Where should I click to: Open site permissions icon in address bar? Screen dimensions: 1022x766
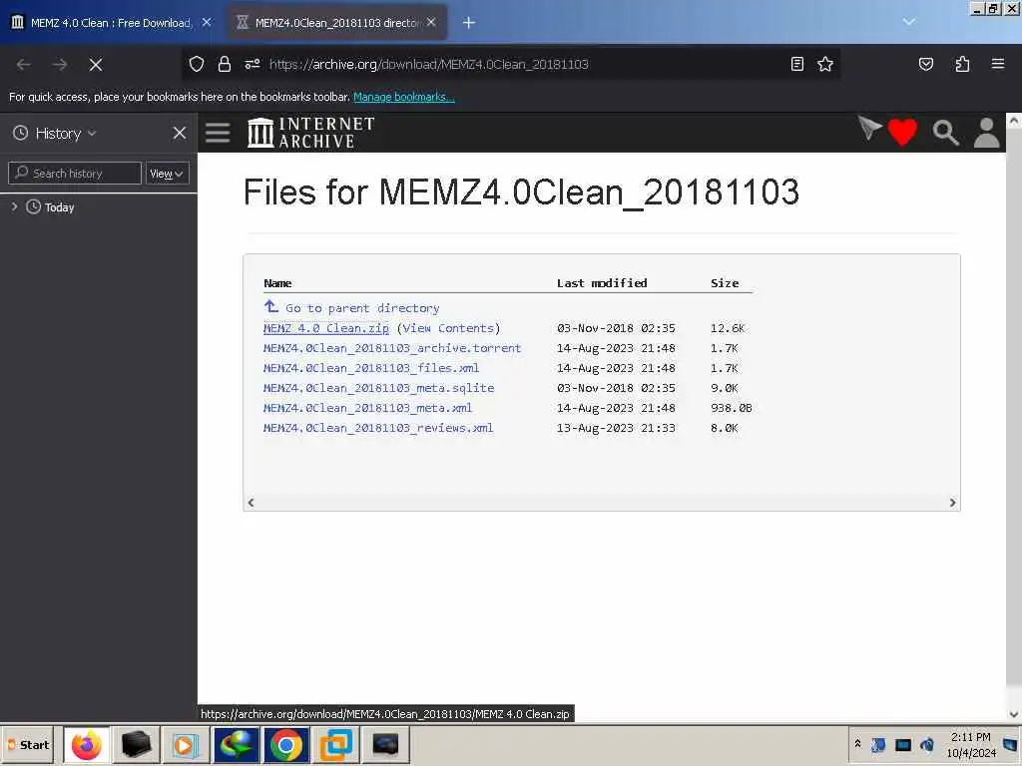point(253,64)
